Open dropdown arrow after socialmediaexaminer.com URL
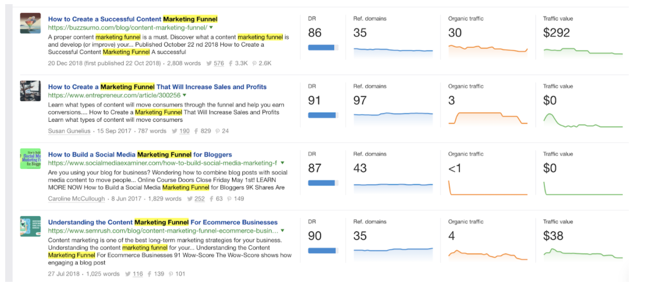Viewport: 663px width, 286px height. (x=282, y=163)
